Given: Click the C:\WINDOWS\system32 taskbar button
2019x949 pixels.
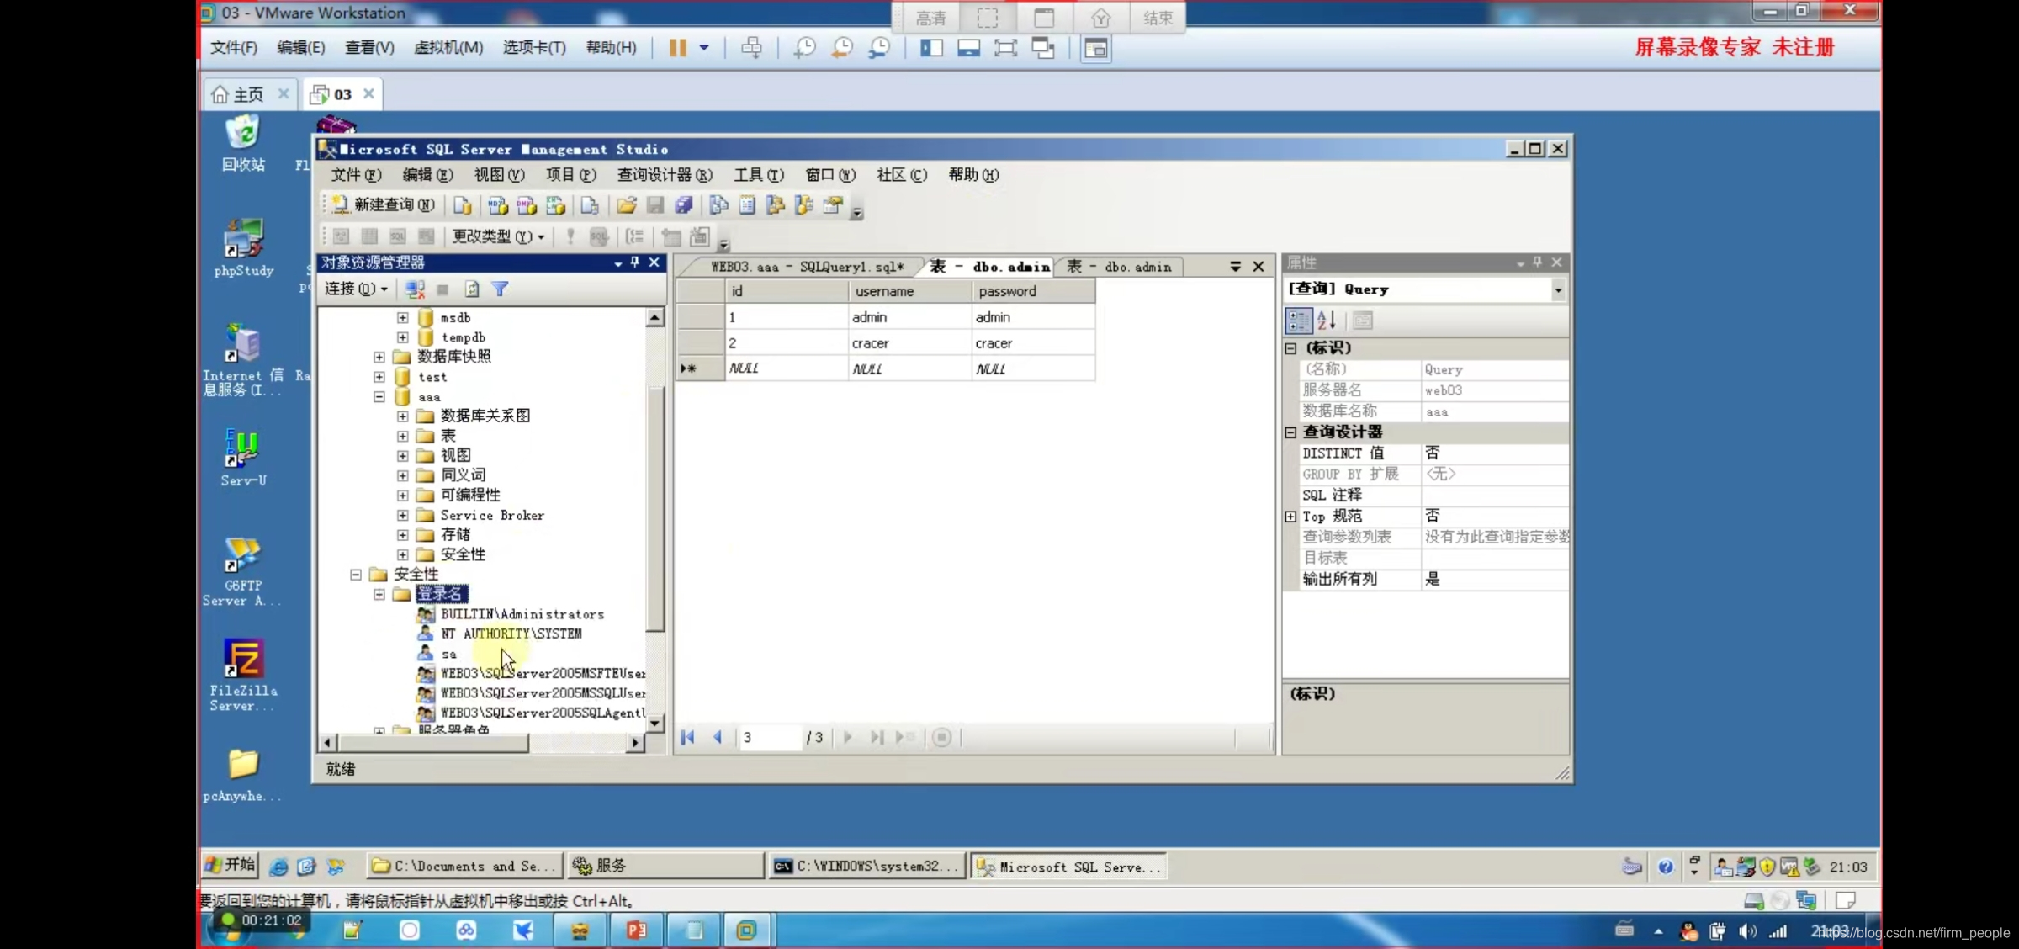Looking at the screenshot, I should (x=866, y=866).
